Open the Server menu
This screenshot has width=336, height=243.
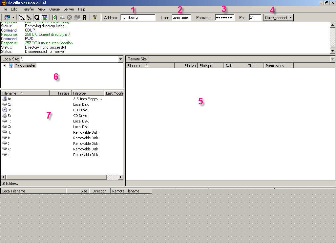69,9
